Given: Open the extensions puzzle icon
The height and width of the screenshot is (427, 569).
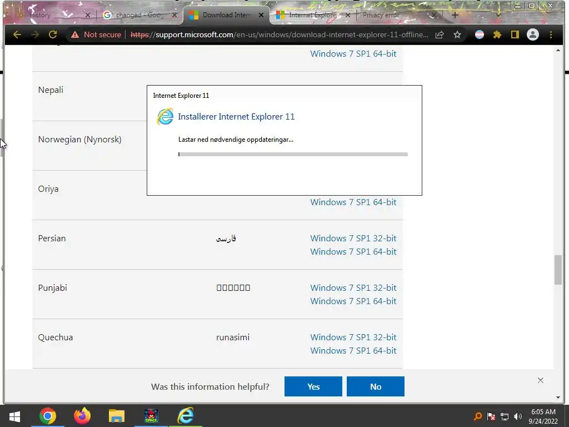Looking at the screenshot, I should [497, 35].
